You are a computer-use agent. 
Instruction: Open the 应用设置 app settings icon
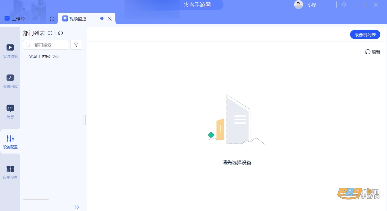[10, 169]
